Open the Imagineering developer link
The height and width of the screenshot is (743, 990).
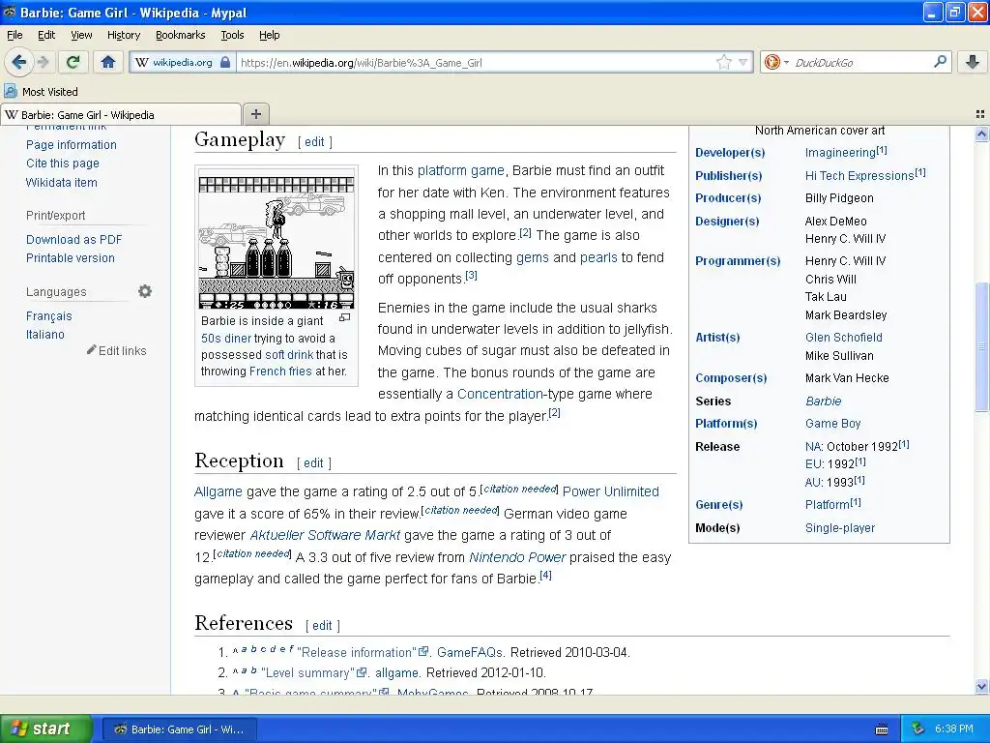pyautogui.click(x=840, y=153)
